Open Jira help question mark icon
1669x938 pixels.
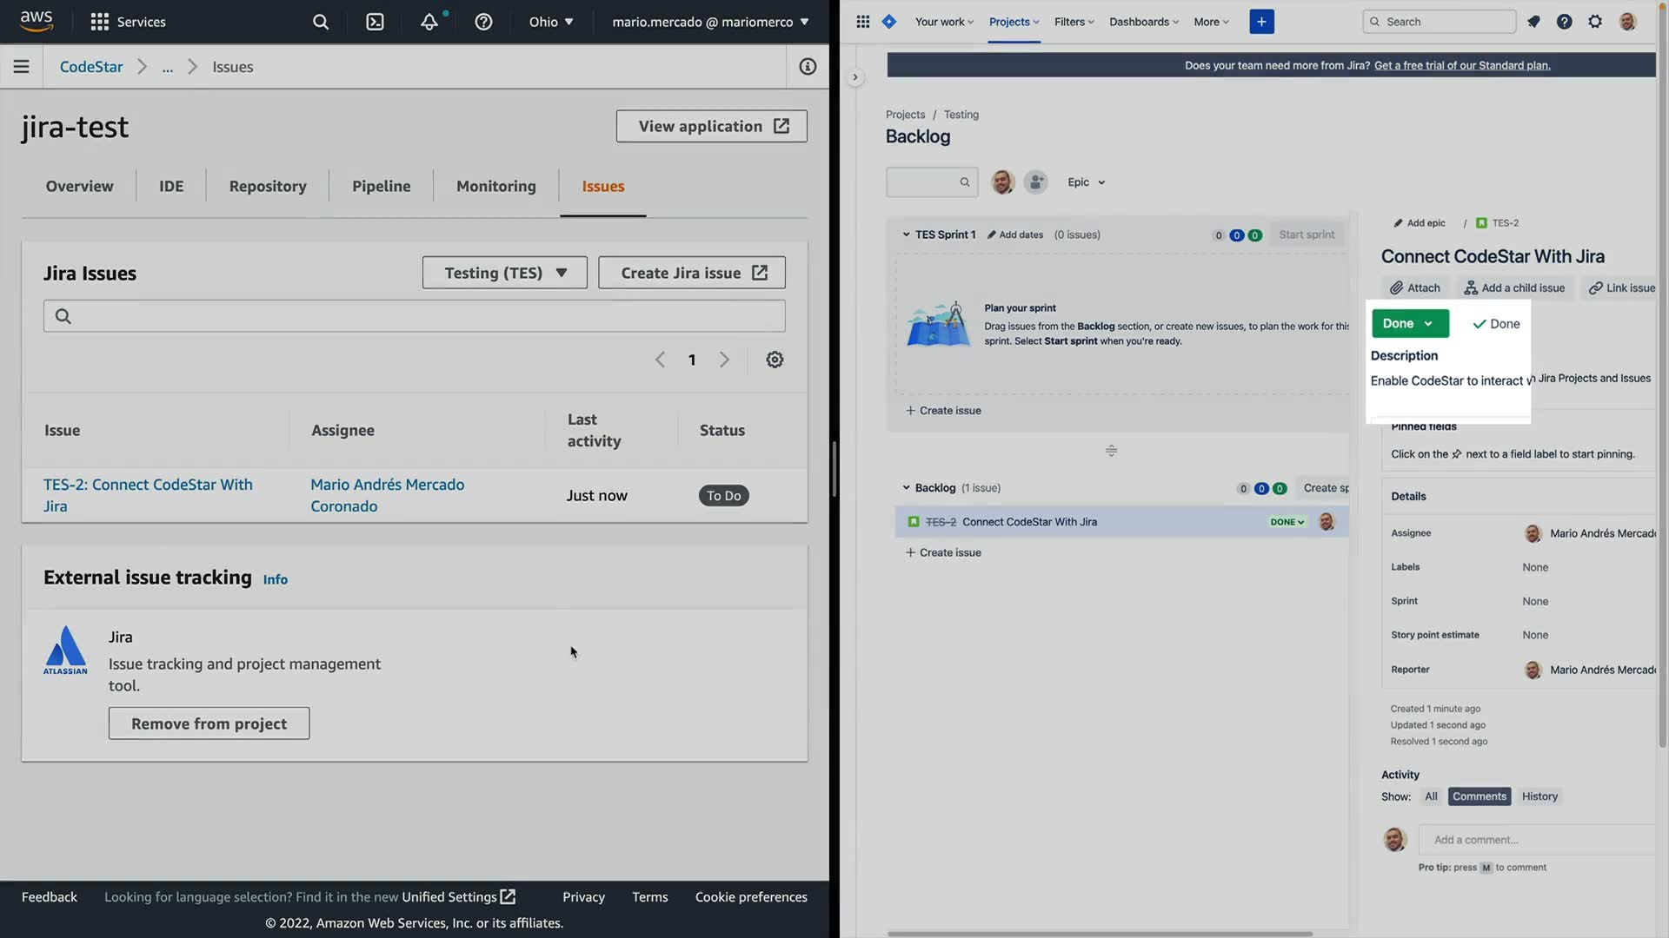(x=1564, y=22)
